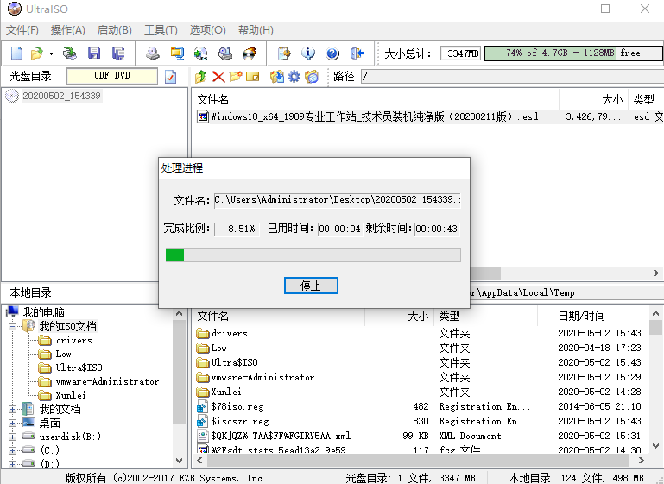664x484 pixels.
Task: Select the Low folder in the local tree
Action: coord(64,354)
